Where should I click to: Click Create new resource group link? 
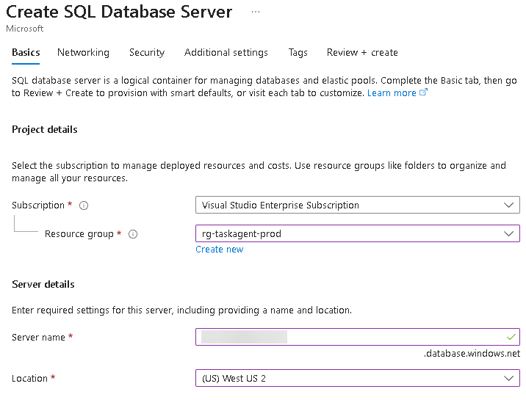click(220, 250)
